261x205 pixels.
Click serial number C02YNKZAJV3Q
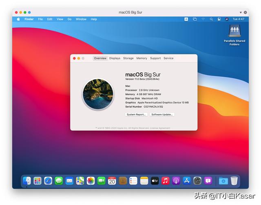tap(153, 107)
